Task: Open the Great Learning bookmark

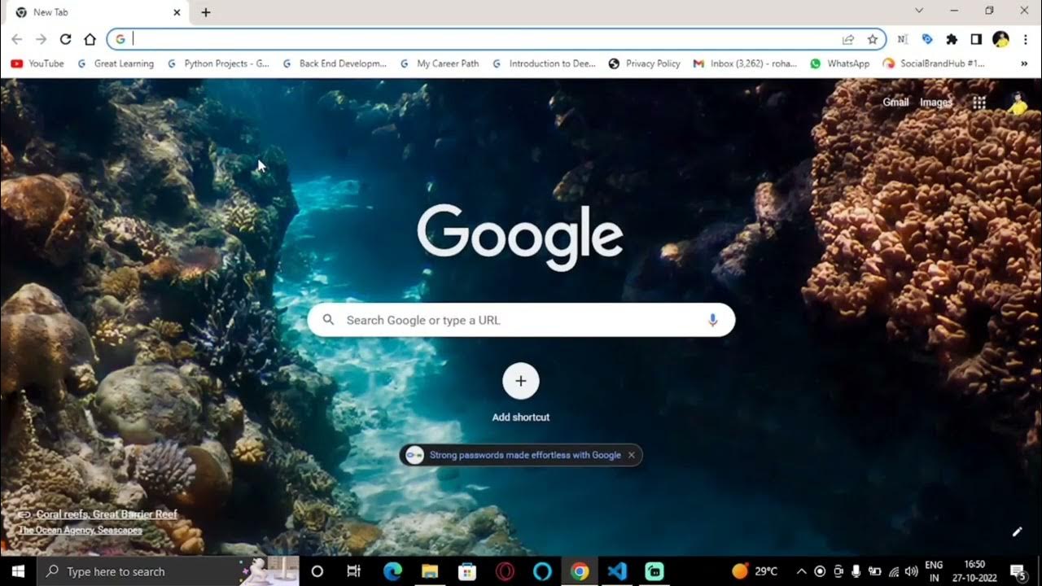Action: [115, 63]
